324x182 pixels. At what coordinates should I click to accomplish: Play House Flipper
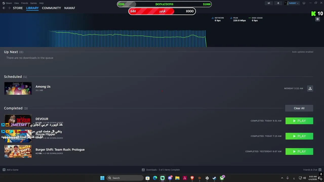coord(299,136)
